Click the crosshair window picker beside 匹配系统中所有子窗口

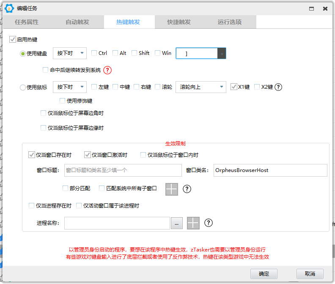pyautogui.click(x=172, y=189)
